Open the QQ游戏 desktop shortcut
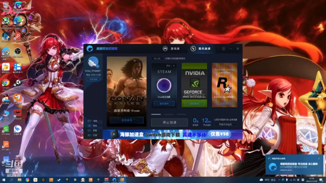This screenshot has height=183, width=326. coord(6,99)
